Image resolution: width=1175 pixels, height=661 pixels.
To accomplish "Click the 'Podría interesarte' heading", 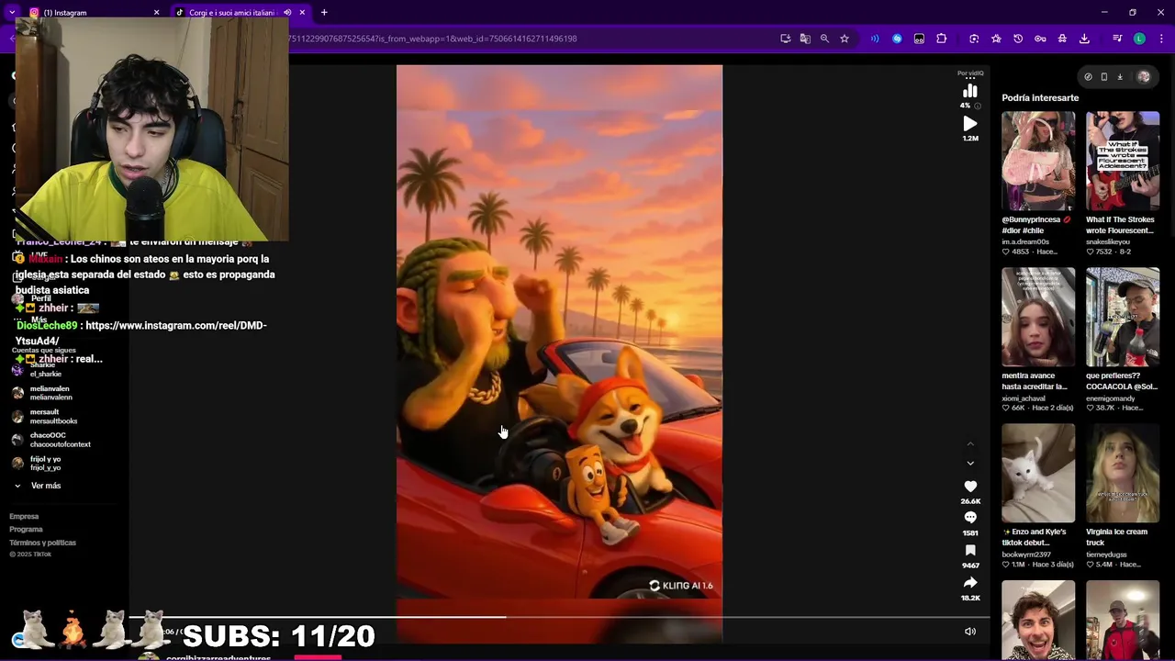I will (x=1040, y=98).
